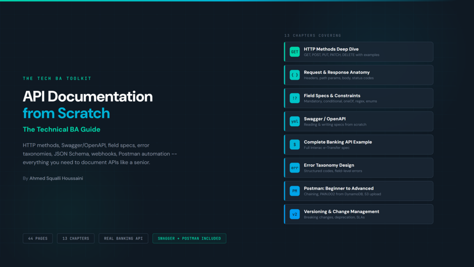Click 'Mandatory, conditional, oneOf, regex, enums' text
The image size is (474, 267).
[x=341, y=102]
